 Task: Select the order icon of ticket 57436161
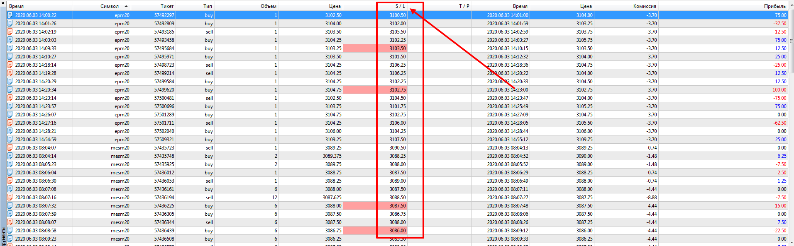10,189
